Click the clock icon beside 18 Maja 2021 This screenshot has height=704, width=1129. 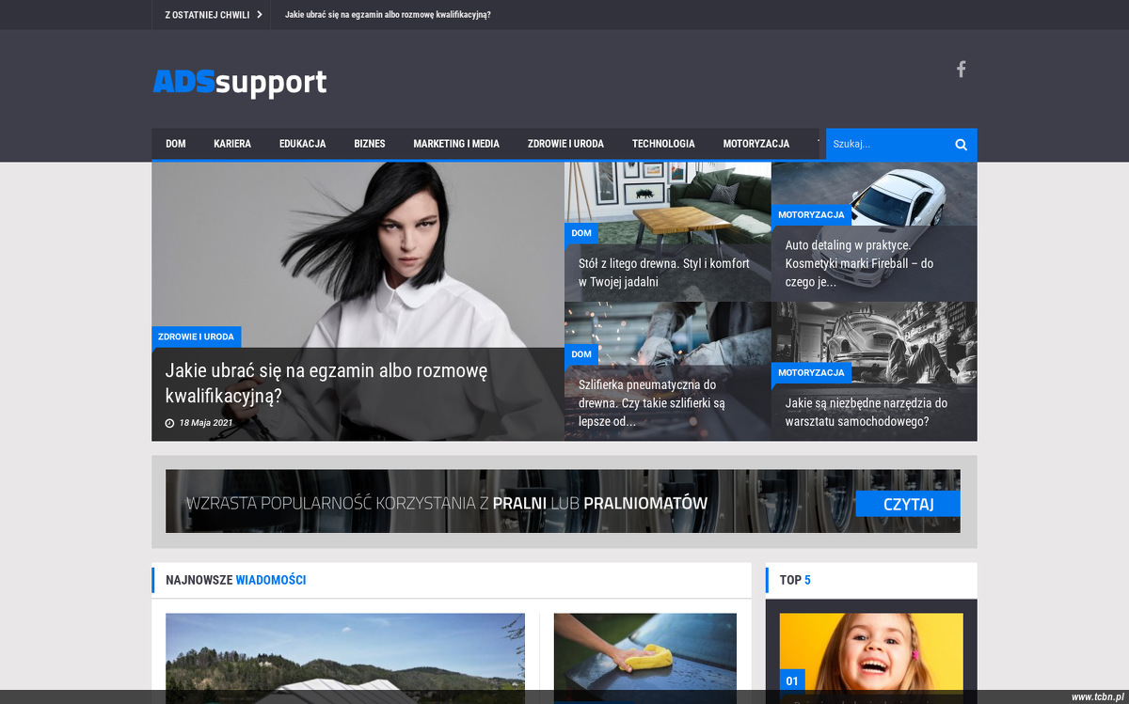169,423
